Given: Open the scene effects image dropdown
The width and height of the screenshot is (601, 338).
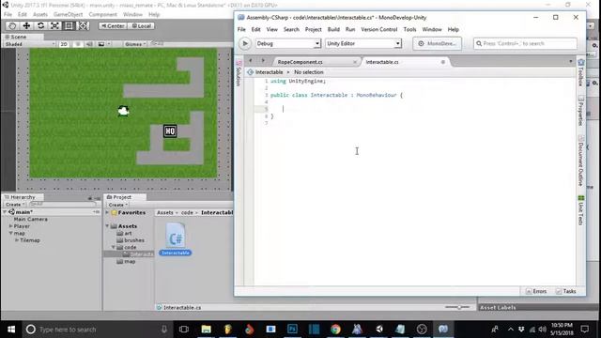Looking at the screenshot, I should pyautogui.click(x=104, y=44).
